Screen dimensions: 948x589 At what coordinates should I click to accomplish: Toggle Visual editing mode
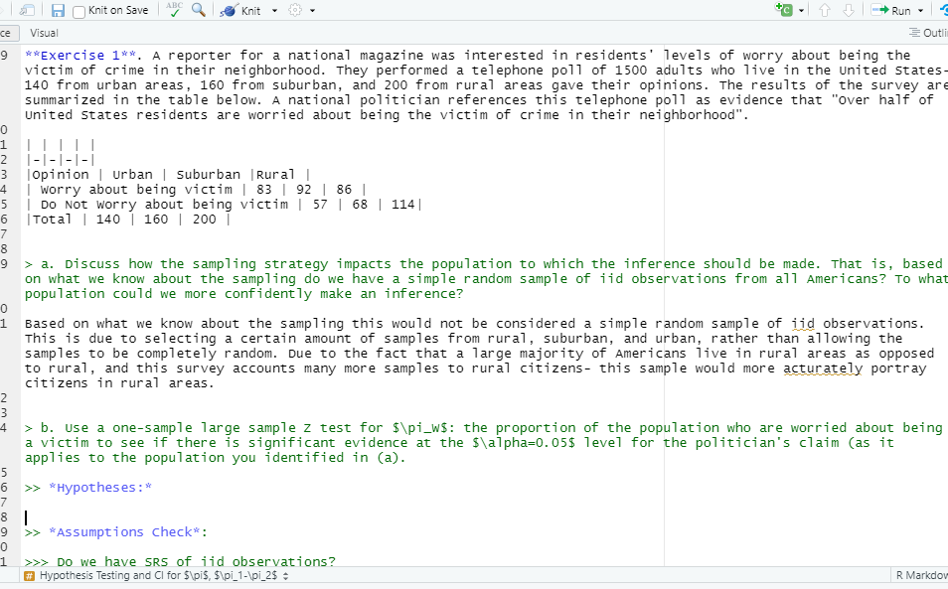pyautogui.click(x=42, y=33)
